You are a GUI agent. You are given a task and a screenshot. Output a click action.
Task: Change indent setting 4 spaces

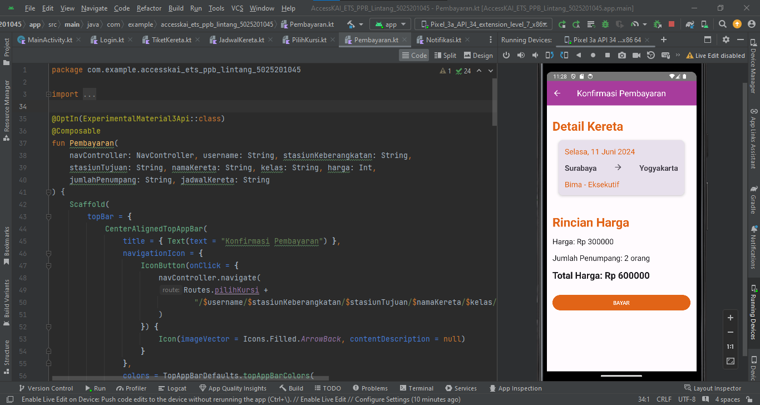(x=727, y=399)
